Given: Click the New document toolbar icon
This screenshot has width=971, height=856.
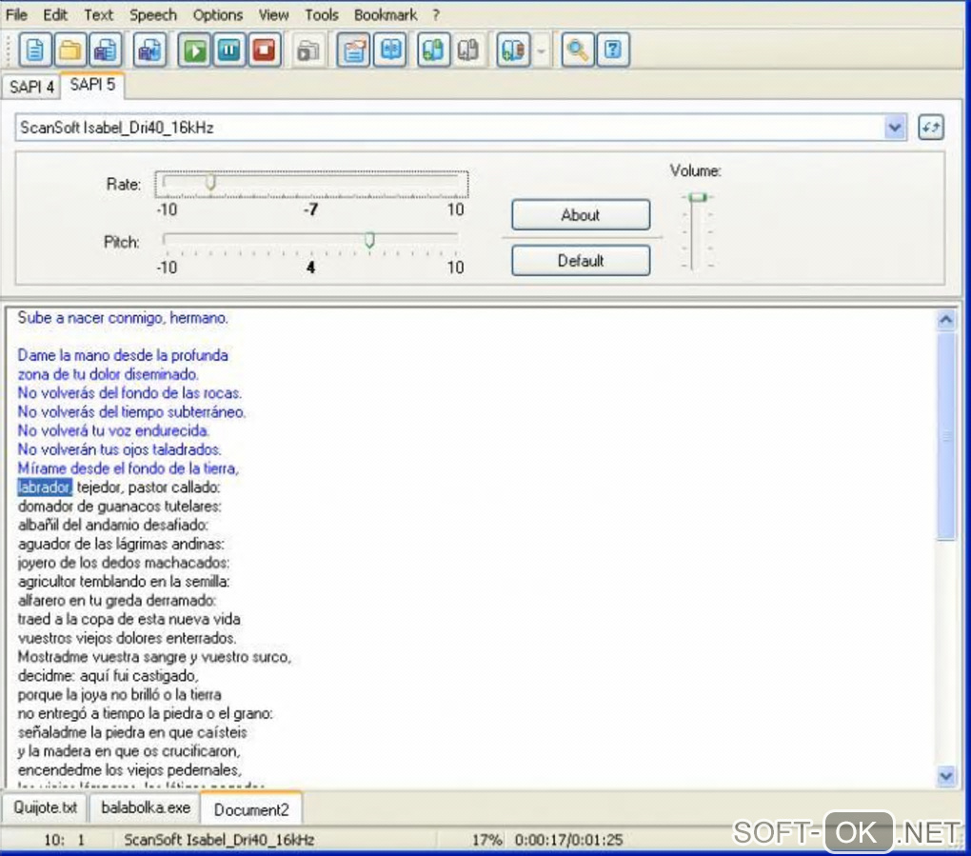Looking at the screenshot, I should click(x=35, y=50).
